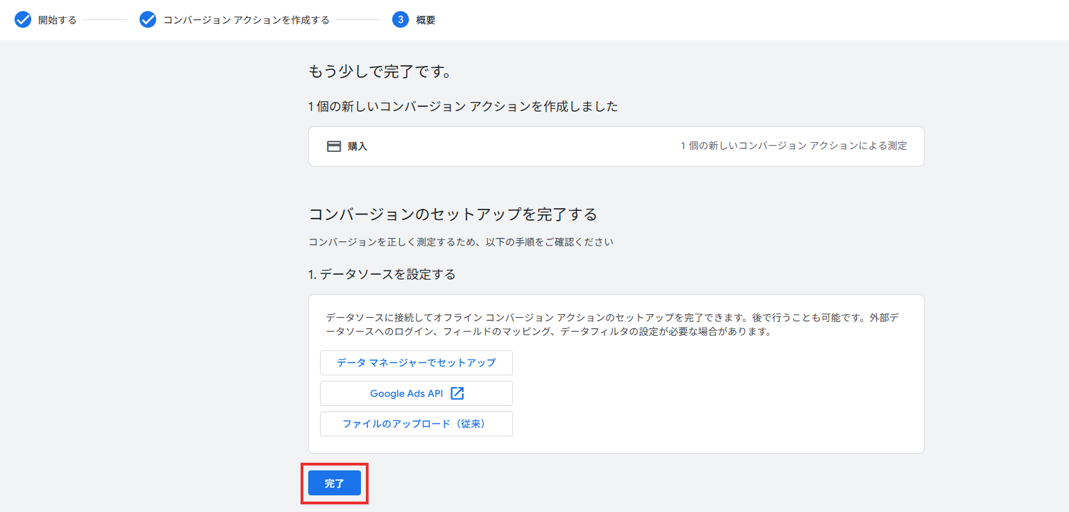Click the コンバージョンのセットアップを完了する heading
Screen dimensions: 1069x512
[453, 214]
